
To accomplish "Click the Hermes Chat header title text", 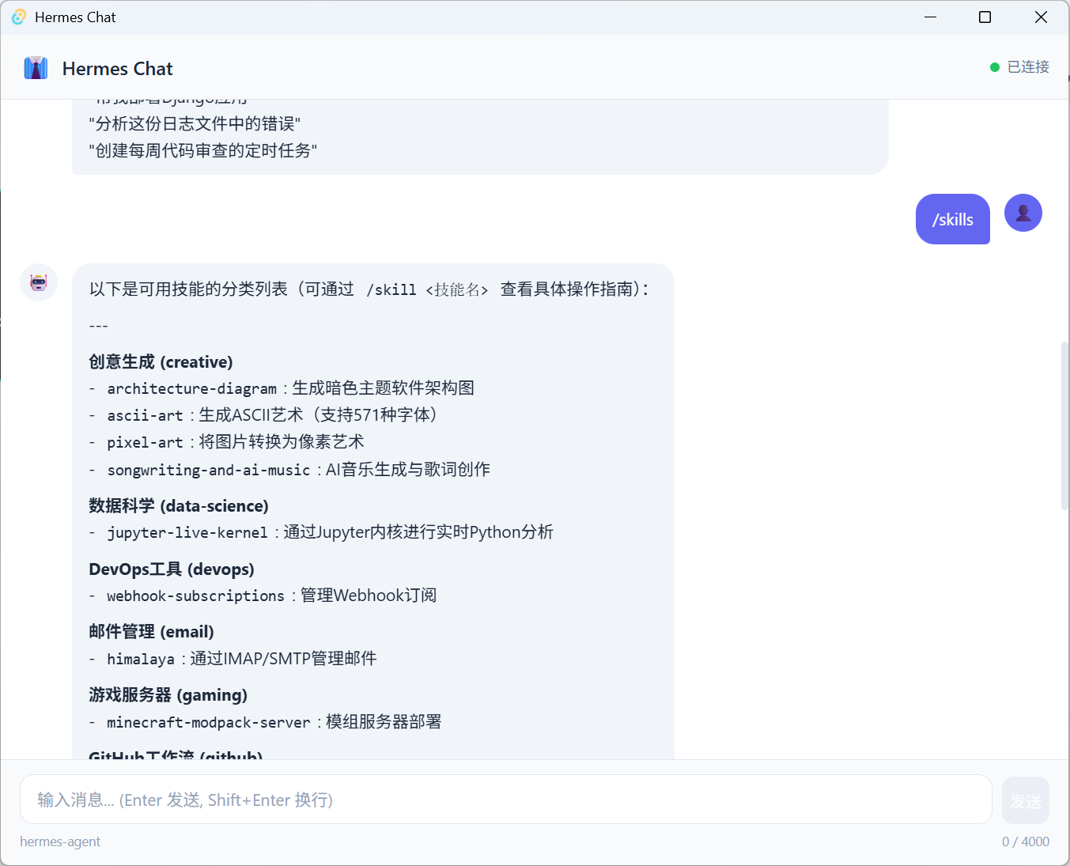I will coord(117,69).
